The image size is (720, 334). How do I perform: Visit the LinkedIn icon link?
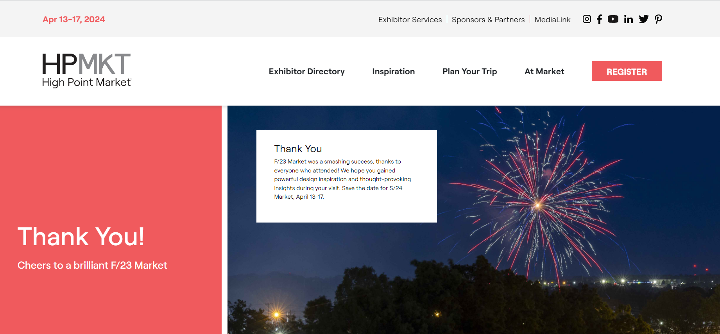tap(628, 19)
